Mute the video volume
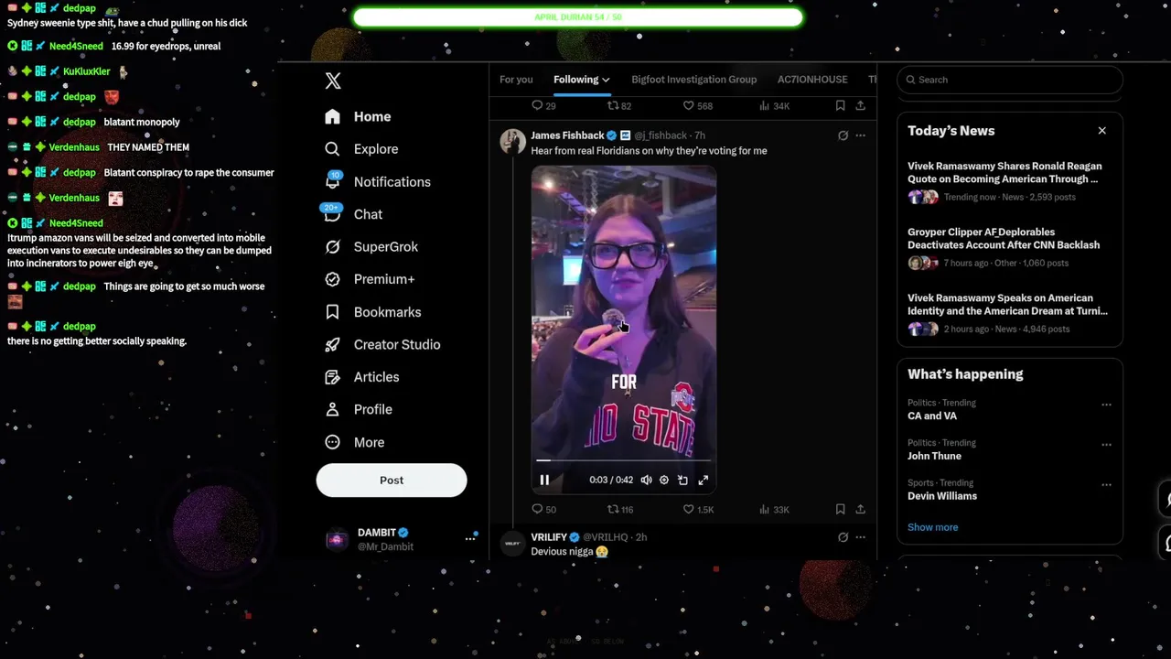This screenshot has height=659, width=1171. click(647, 480)
